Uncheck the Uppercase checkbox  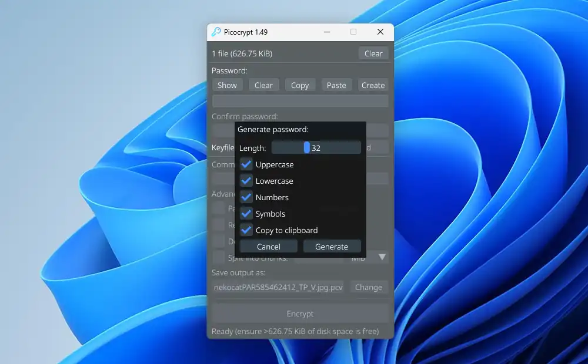(247, 165)
